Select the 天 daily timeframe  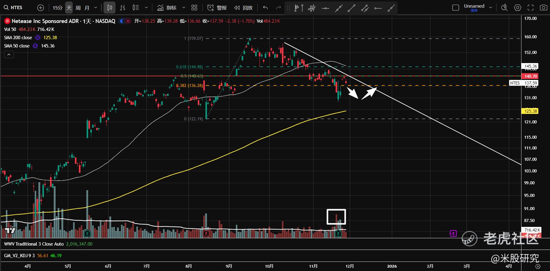(x=69, y=8)
